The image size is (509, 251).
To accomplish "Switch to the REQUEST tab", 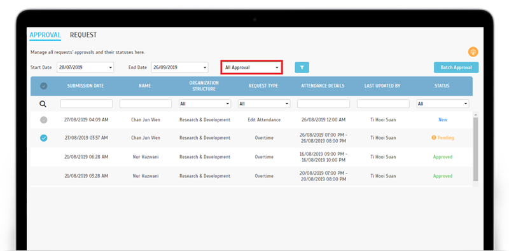I will point(83,35).
